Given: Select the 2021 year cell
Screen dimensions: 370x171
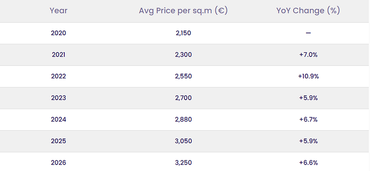Looking at the screenshot, I should pos(59,55).
